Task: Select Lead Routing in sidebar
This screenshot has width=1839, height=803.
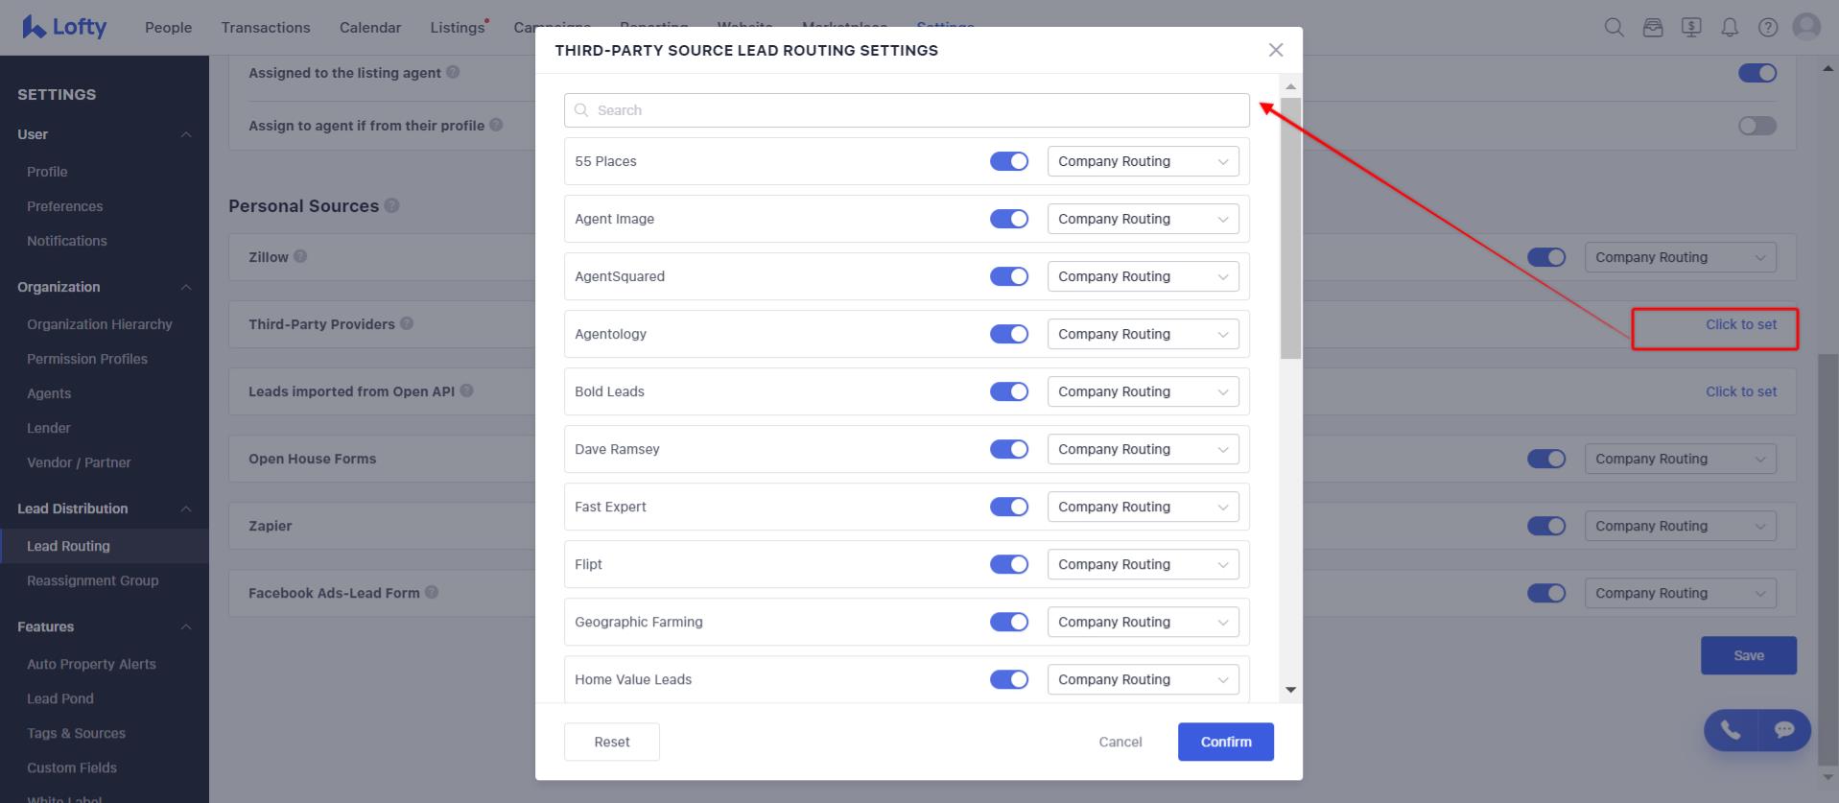Action: click(x=105, y=546)
